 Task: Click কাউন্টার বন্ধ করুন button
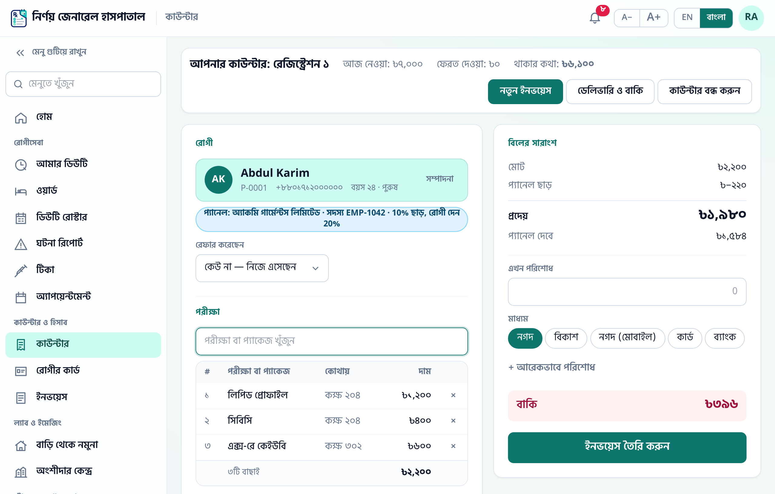click(704, 91)
